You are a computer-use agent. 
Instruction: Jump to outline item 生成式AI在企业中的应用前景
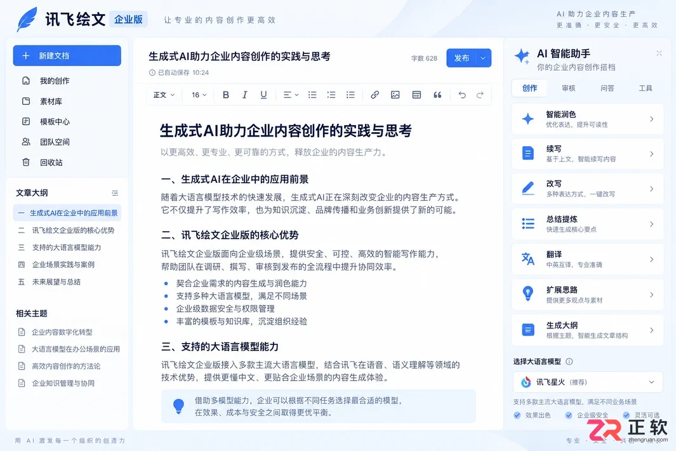point(67,213)
